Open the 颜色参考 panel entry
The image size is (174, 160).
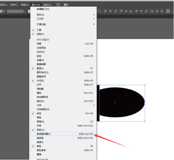pyautogui.click(x=64, y=150)
